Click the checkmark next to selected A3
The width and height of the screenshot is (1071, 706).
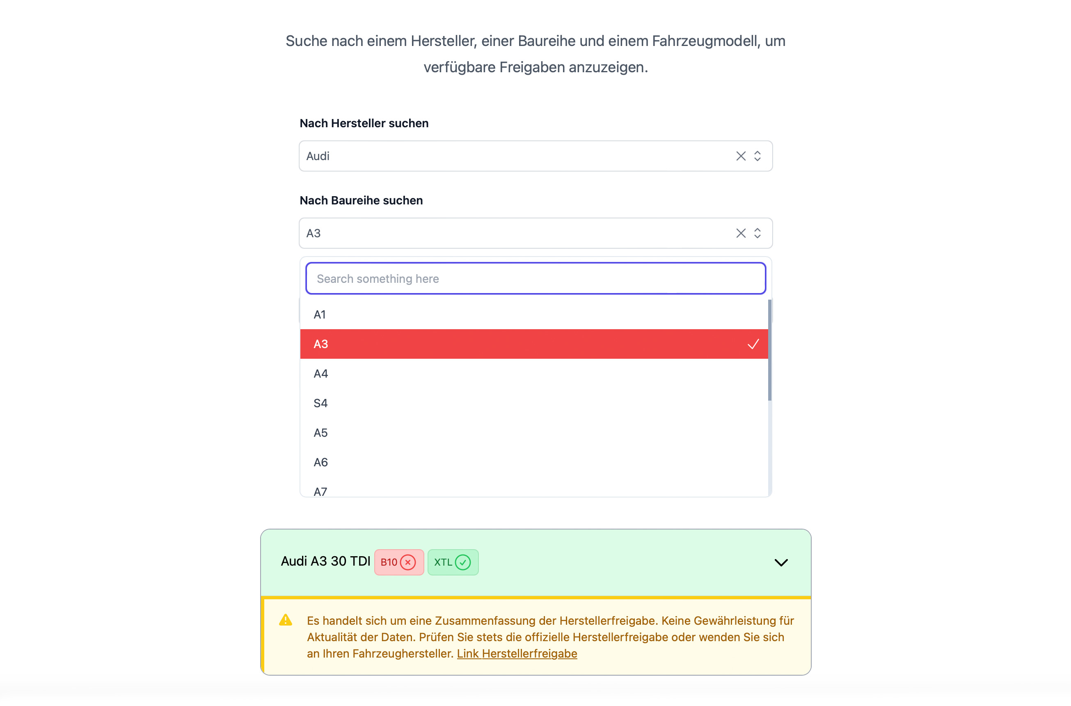tap(753, 344)
